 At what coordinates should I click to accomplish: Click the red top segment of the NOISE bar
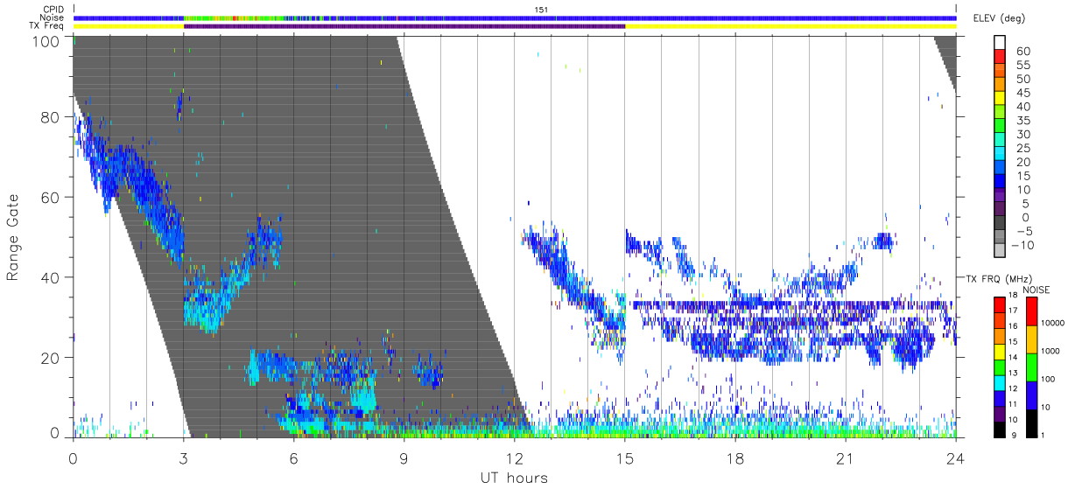(1030, 311)
